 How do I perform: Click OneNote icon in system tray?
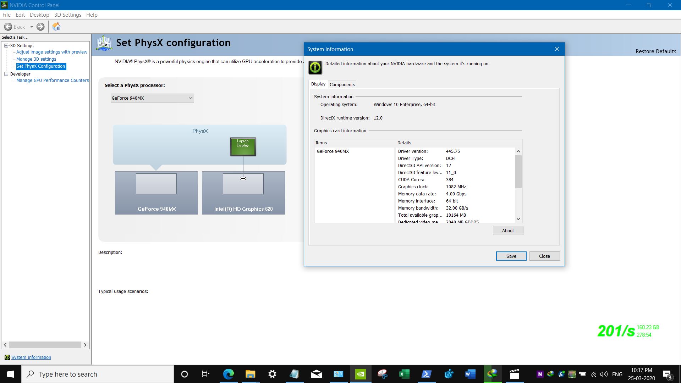(540, 374)
